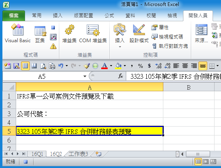Image resolution: width=221 pixels, height=168 pixels.
Task: Apply currency dollar format
Action: click(x=149, y=66)
